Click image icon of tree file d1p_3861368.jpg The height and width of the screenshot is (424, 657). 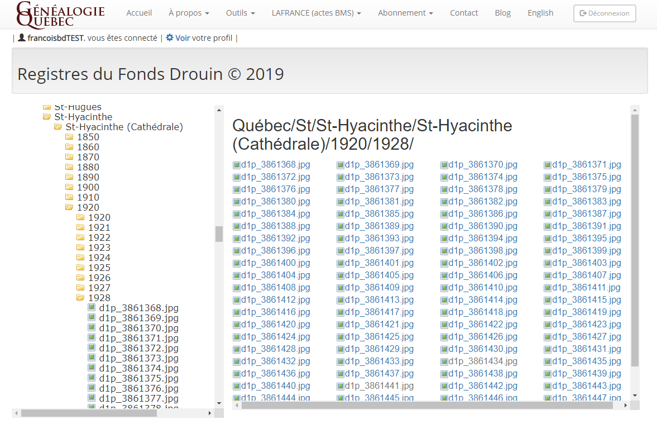(92, 307)
